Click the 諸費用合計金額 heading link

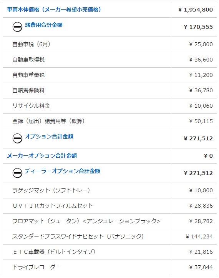pyautogui.click(x=44, y=25)
